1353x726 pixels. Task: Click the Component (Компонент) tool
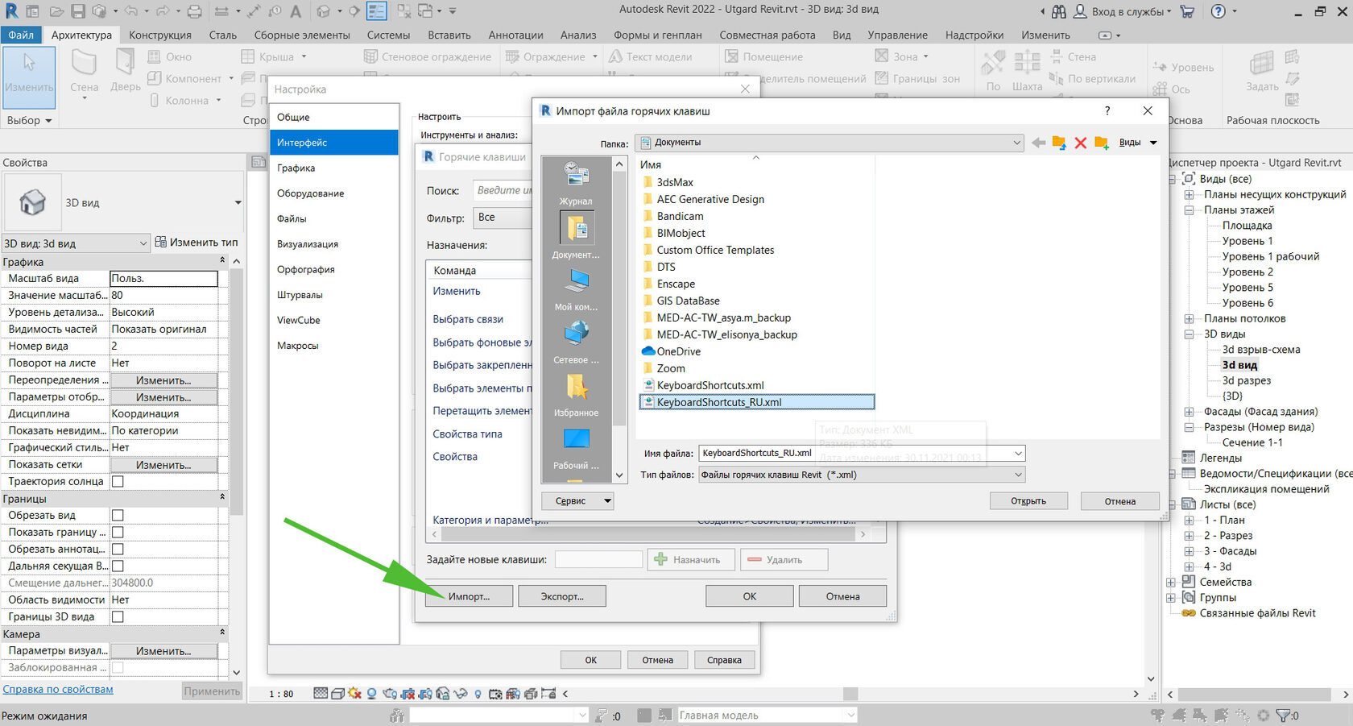click(191, 79)
